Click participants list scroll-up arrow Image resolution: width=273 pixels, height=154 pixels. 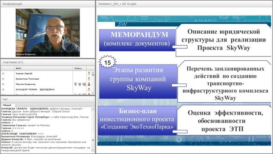[x=93, y=72]
